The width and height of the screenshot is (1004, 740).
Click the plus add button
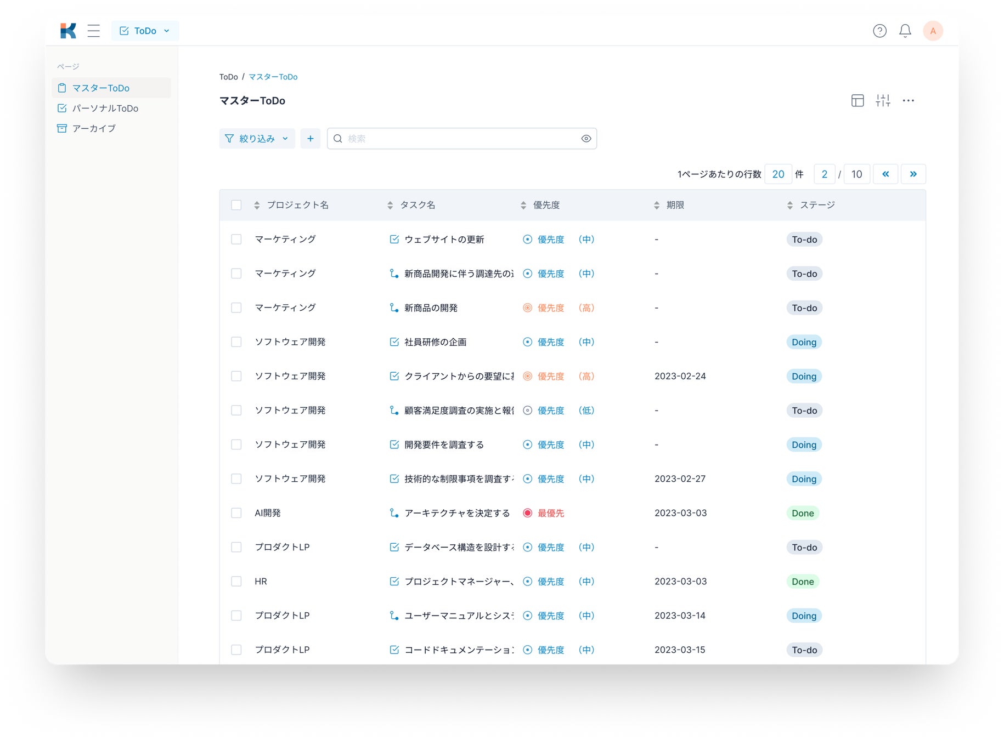pyautogui.click(x=311, y=139)
